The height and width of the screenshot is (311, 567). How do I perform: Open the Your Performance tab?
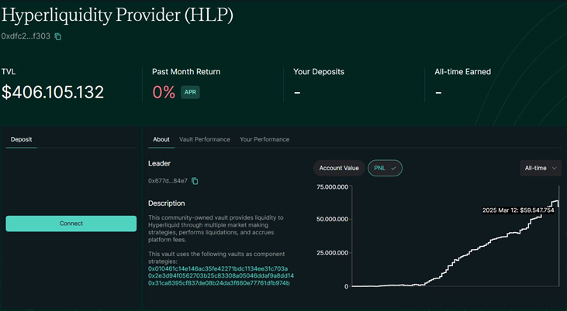pos(264,139)
